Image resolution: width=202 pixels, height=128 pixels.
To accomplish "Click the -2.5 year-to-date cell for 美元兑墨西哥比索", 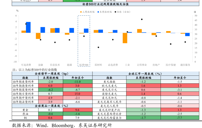I will [180, 114].
